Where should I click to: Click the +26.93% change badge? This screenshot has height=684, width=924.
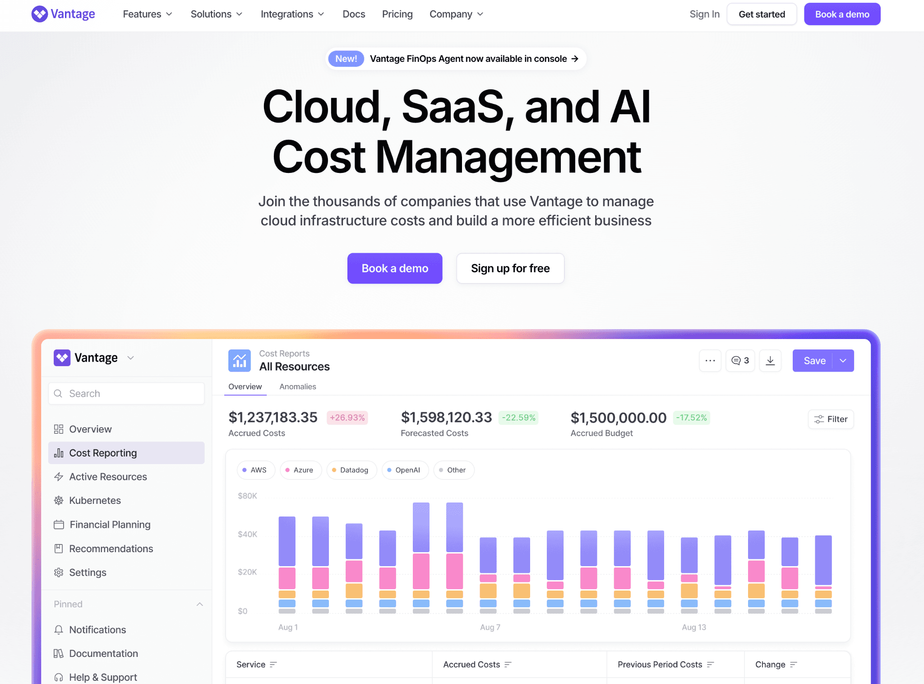pos(347,418)
